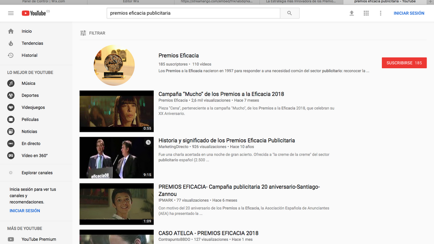Select Música in sidebar
This screenshot has width=434, height=244.
click(28, 83)
